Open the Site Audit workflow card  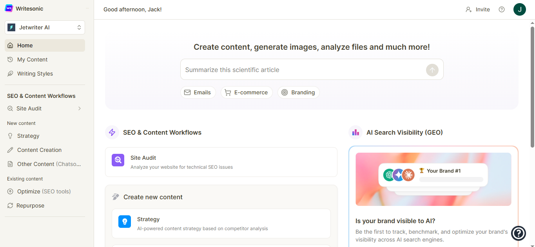(221, 162)
